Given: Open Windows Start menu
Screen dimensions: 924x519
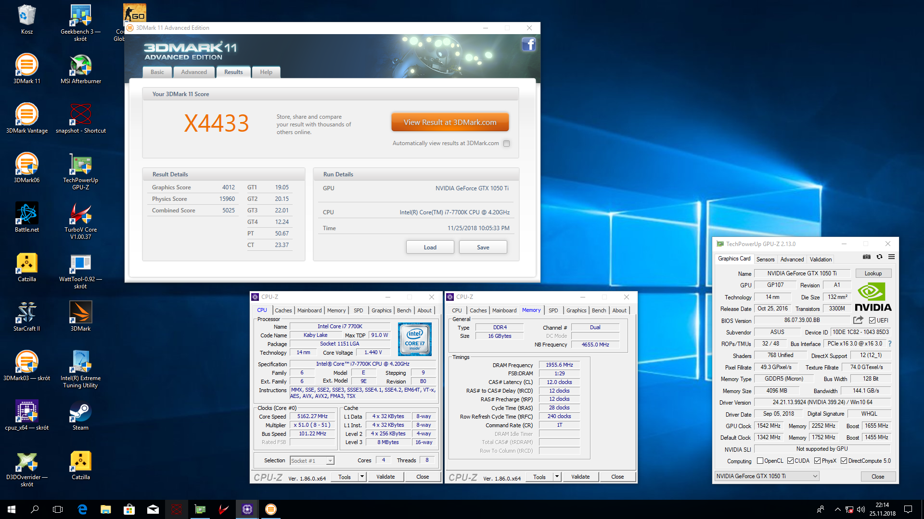Looking at the screenshot, I should pos(12,509).
